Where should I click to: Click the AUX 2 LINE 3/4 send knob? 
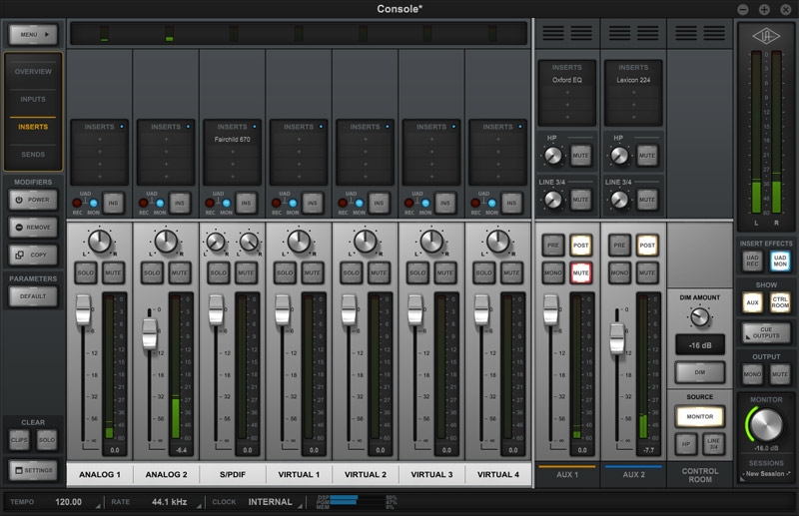(x=619, y=200)
